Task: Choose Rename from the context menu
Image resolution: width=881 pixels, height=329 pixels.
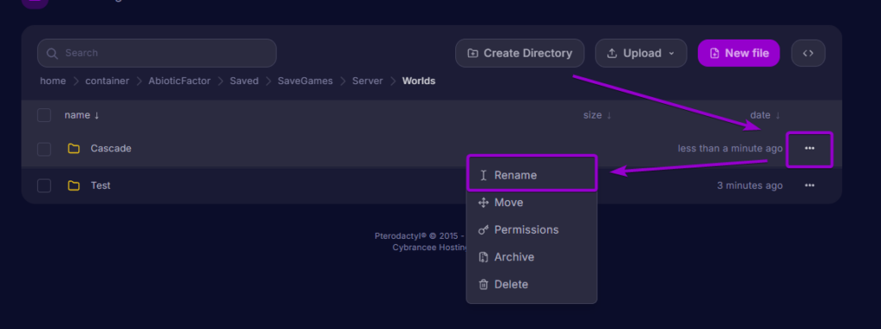Action: [532, 175]
